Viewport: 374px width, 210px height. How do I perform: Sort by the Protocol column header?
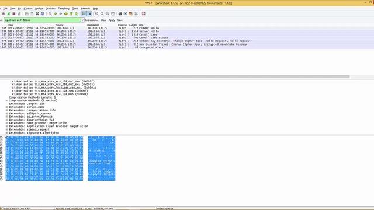pyautogui.click(x=123, y=25)
